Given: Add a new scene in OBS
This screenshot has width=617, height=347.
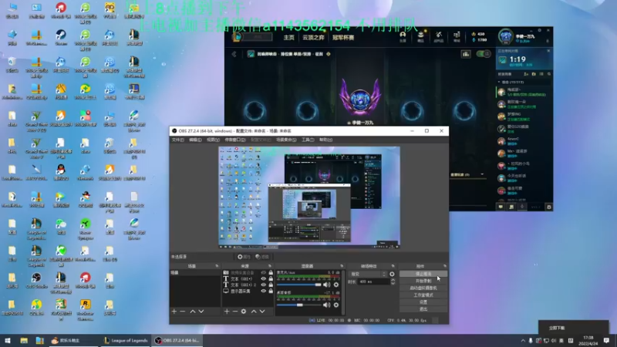Looking at the screenshot, I should [174, 312].
